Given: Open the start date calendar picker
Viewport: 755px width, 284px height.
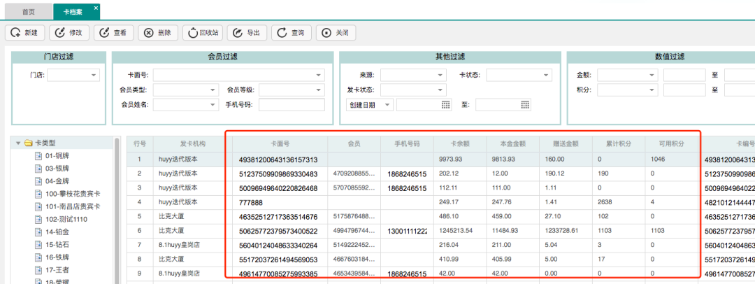Looking at the screenshot, I should pyautogui.click(x=446, y=105).
